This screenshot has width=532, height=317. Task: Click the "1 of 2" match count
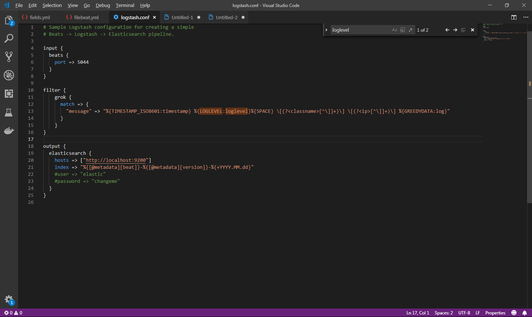pos(423,30)
